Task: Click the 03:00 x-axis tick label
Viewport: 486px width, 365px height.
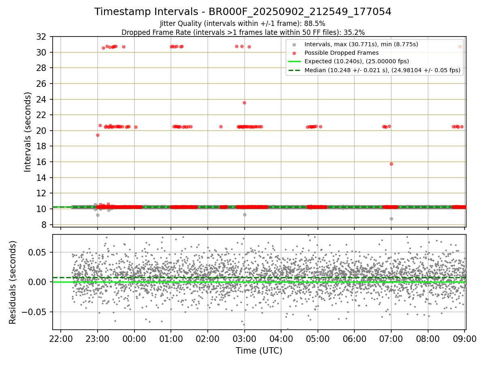Action: point(244,339)
